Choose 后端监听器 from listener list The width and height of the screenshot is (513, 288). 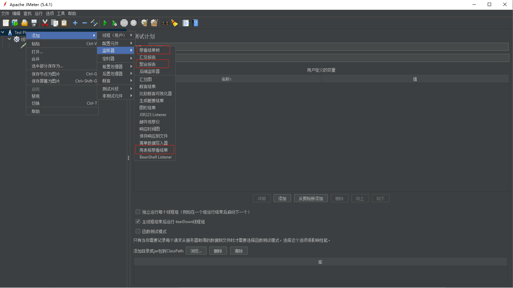click(x=155, y=71)
